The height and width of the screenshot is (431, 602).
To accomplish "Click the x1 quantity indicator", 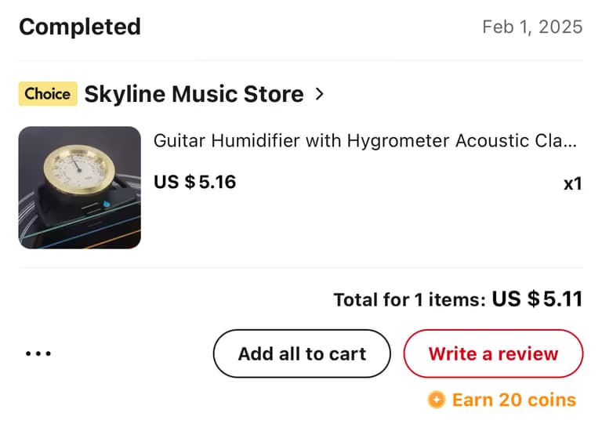I will coord(572,184).
